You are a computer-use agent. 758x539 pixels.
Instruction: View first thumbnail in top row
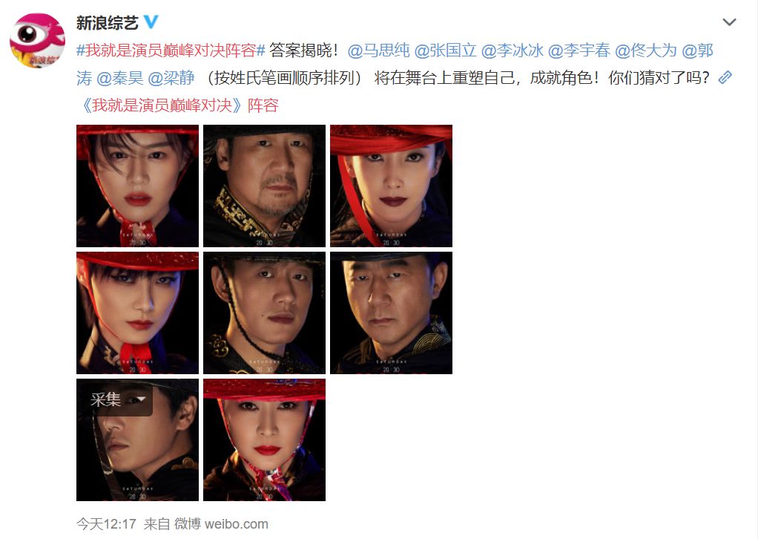[x=137, y=186]
